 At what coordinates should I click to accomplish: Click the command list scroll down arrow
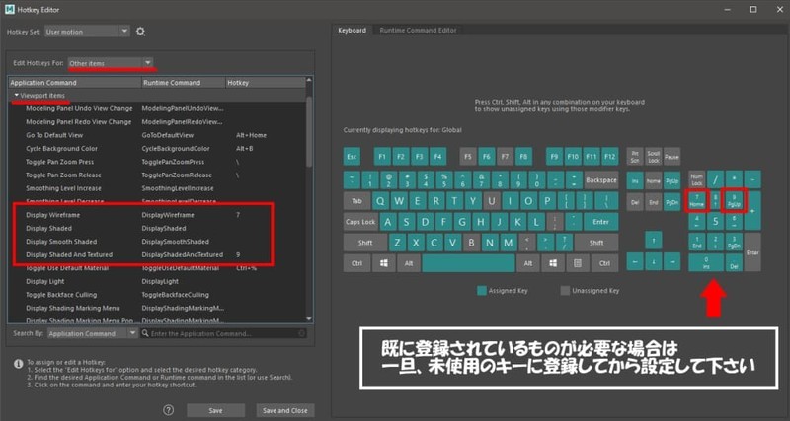coord(309,318)
